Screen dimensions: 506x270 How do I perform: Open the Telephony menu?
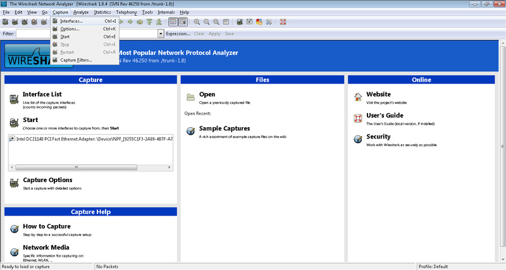click(x=126, y=12)
